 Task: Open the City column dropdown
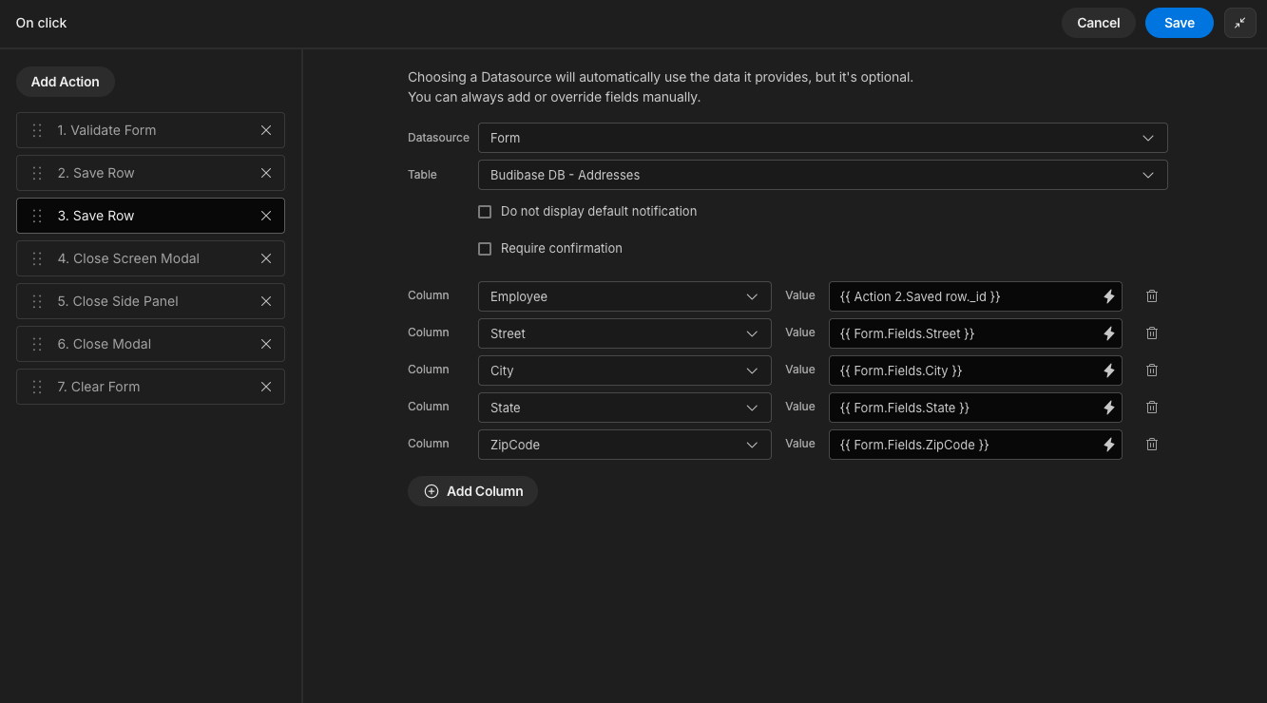point(624,370)
